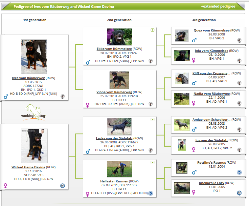
Task: Click the play icon on Lacky von der Südpfalz
Action: point(152,119)
